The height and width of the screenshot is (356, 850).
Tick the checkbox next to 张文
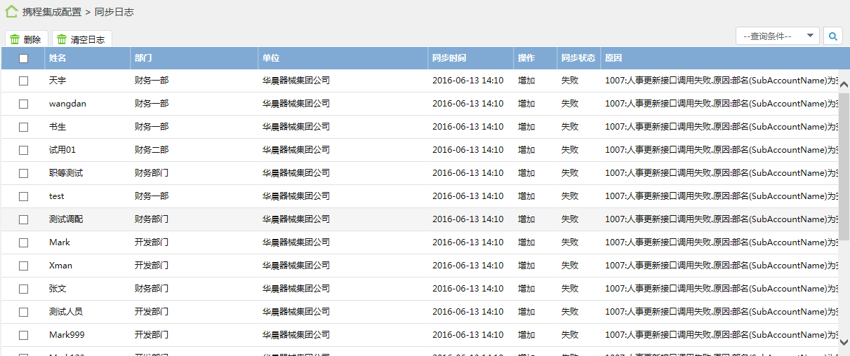click(x=24, y=289)
